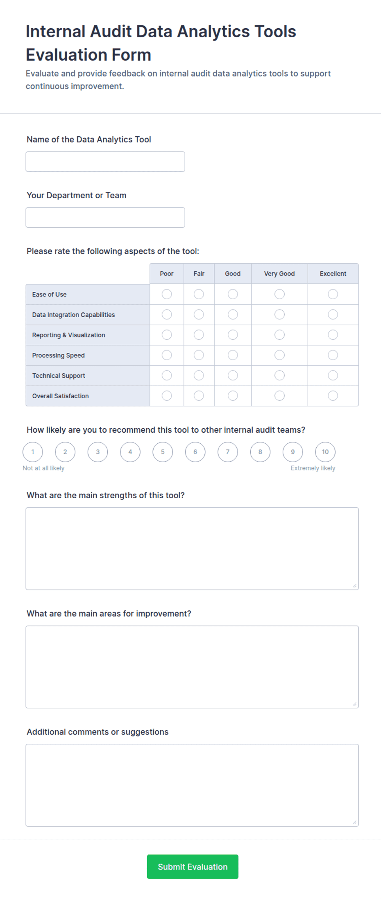Focus the Your Department or Team input
Image resolution: width=381 pixels, height=899 pixels.
[105, 217]
